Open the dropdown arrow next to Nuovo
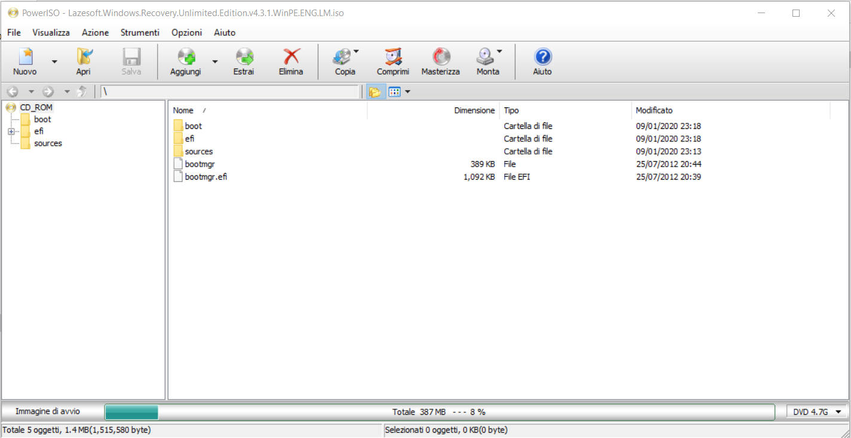Viewport: 851px width, 438px height. point(54,61)
